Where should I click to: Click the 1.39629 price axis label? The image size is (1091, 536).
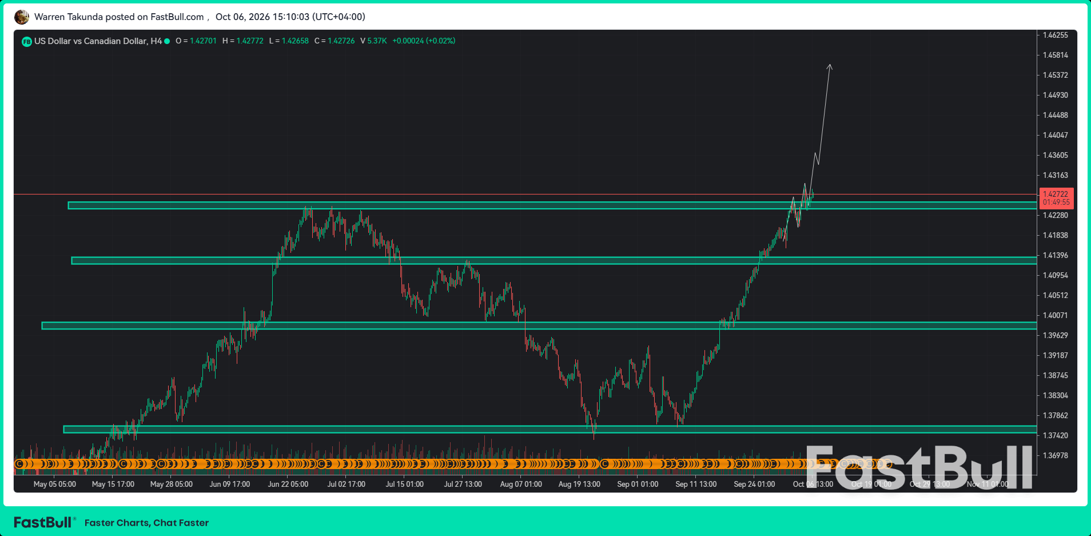tap(1055, 335)
